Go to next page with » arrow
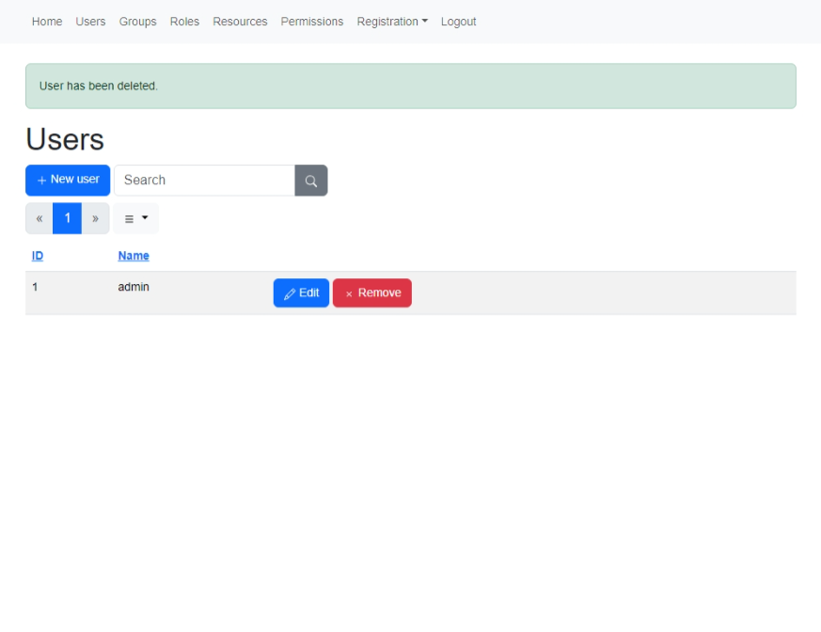Viewport: 821px width, 632px height. [x=95, y=218]
